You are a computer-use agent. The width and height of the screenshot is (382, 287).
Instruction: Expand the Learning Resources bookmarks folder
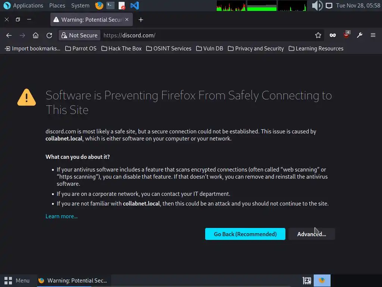(x=316, y=49)
